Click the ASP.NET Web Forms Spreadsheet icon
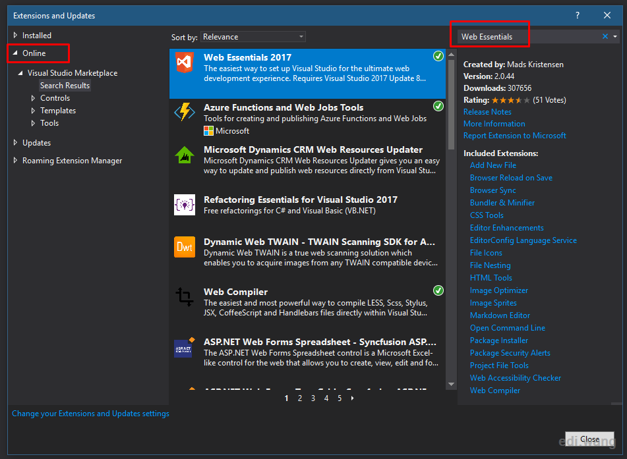Image resolution: width=627 pixels, height=459 pixels. click(x=185, y=348)
